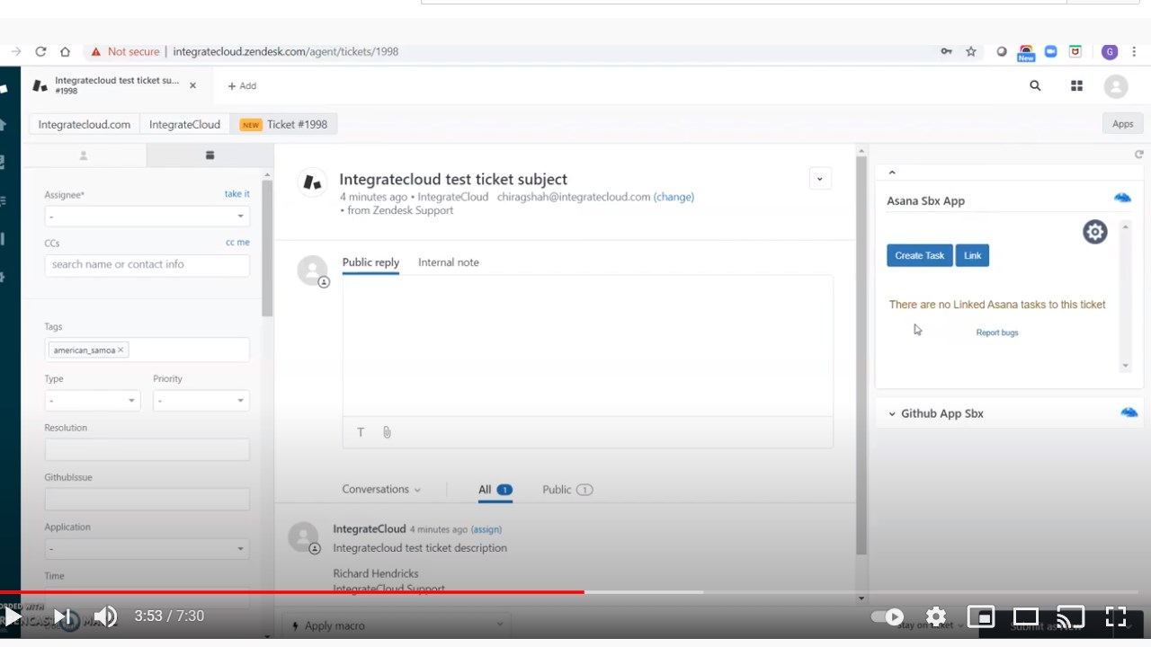Open the Report bugs link
Image resolution: width=1151 pixels, height=647 pixels.
pos(997,332)
